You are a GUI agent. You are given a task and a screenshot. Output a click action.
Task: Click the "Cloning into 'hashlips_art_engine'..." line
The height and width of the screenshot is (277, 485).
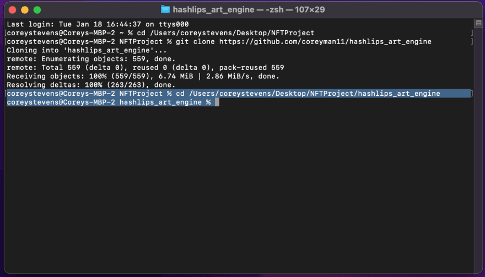point(87,50)
